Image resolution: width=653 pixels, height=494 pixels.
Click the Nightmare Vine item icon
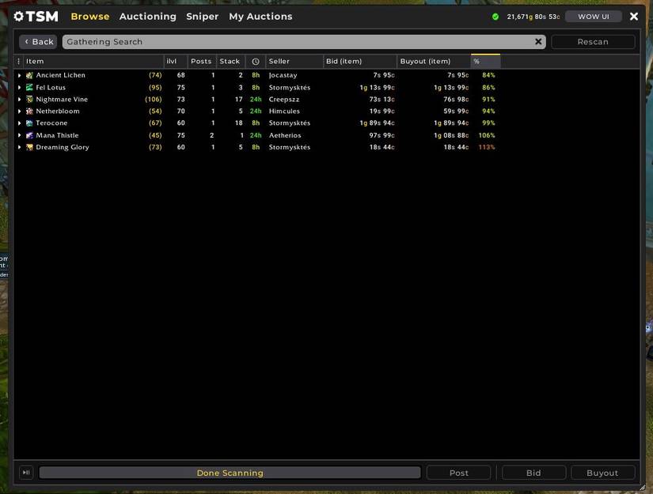[30, 97]
